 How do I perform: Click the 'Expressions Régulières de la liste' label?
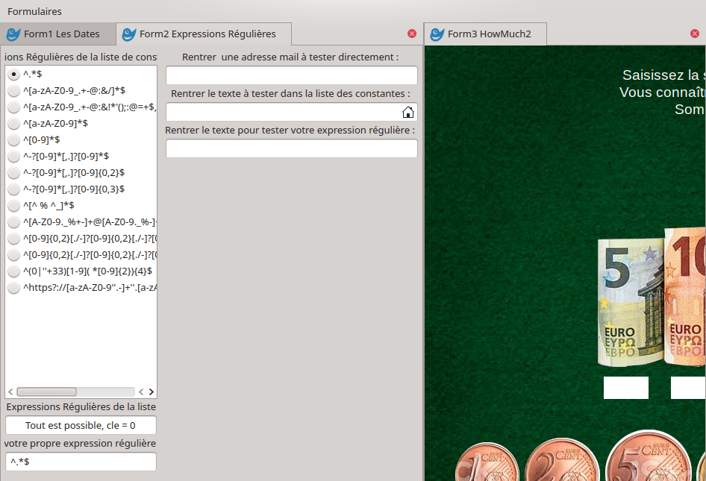click(x=81, y=406)
